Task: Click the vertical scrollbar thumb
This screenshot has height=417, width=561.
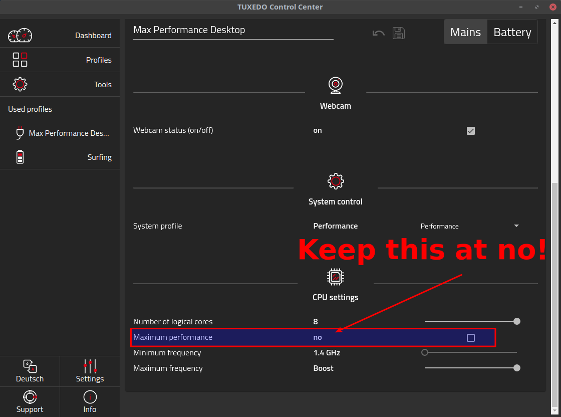Action: 554,294
